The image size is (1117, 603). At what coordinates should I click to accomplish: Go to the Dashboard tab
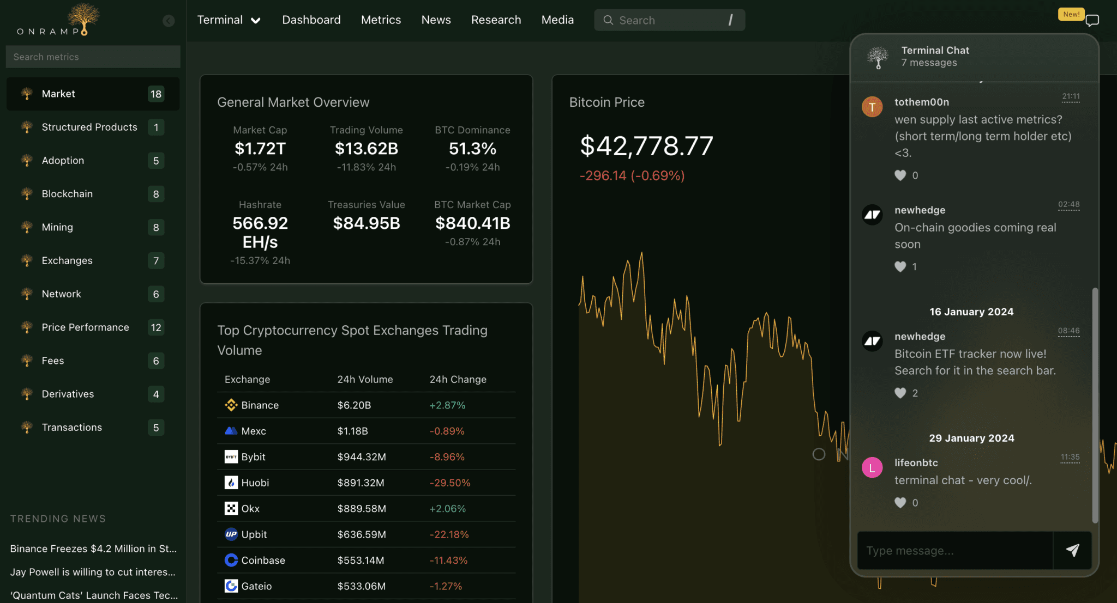pos(311,20)
